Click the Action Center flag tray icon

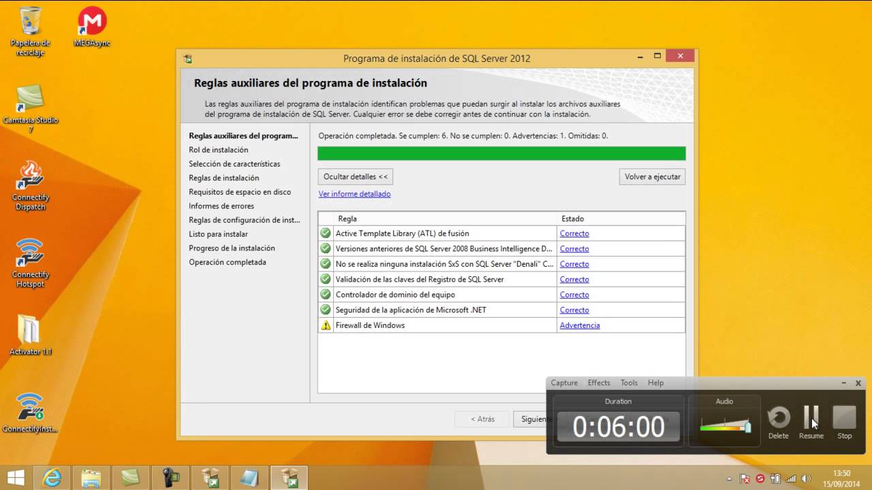(x=745, y=478)
